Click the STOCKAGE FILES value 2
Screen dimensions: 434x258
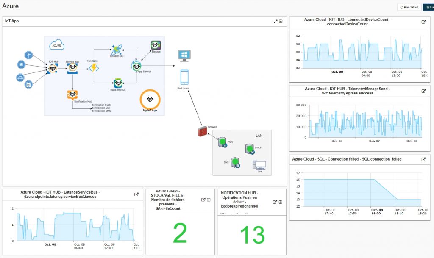(x=180, y=233)
